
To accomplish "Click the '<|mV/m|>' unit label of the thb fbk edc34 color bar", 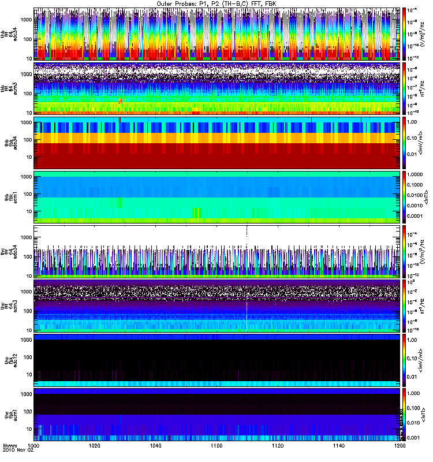I will pyautogui.click(x=421, y=143).
